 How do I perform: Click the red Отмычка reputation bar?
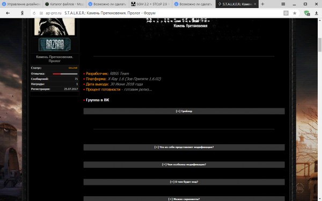point(65,74)
